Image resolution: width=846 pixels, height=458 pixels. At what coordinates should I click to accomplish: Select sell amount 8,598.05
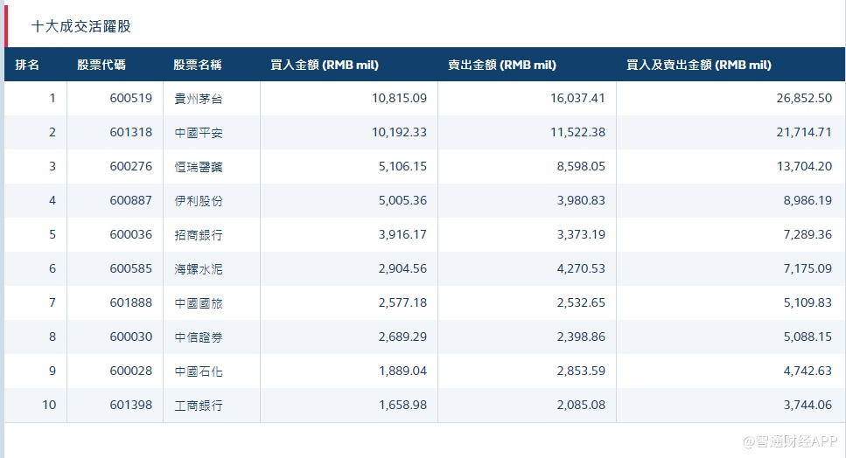[x=581, y=166]
